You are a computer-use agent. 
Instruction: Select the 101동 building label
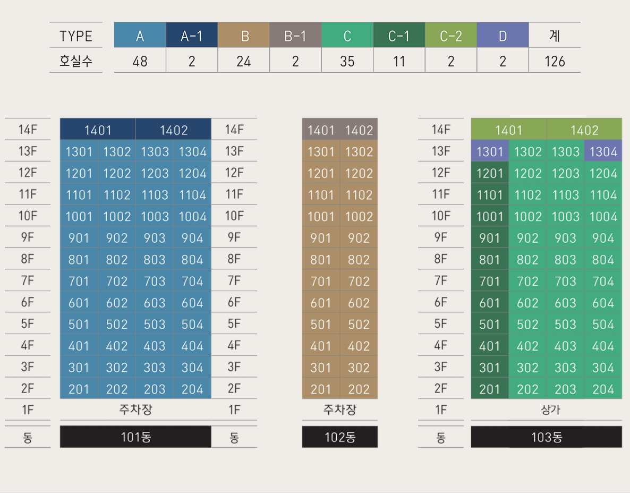pos(135,437)
